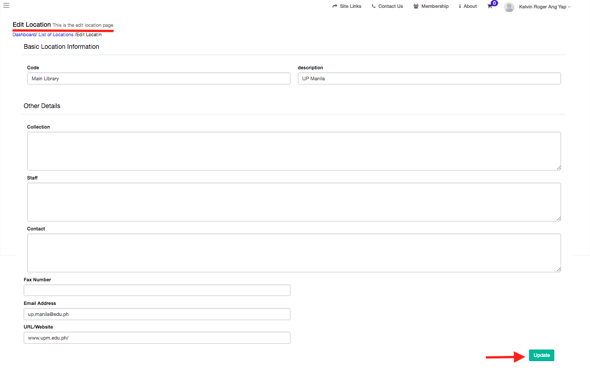Click inside the Collection text area
The image size is (590, 370).
[294, 151]
